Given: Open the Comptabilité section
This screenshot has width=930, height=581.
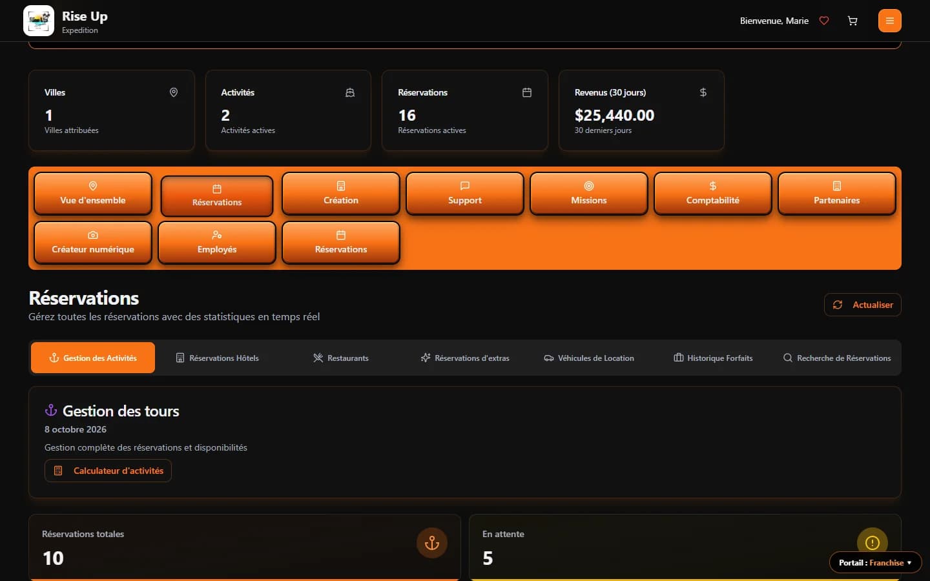Looking at the screenshot, I should point(713,194).
